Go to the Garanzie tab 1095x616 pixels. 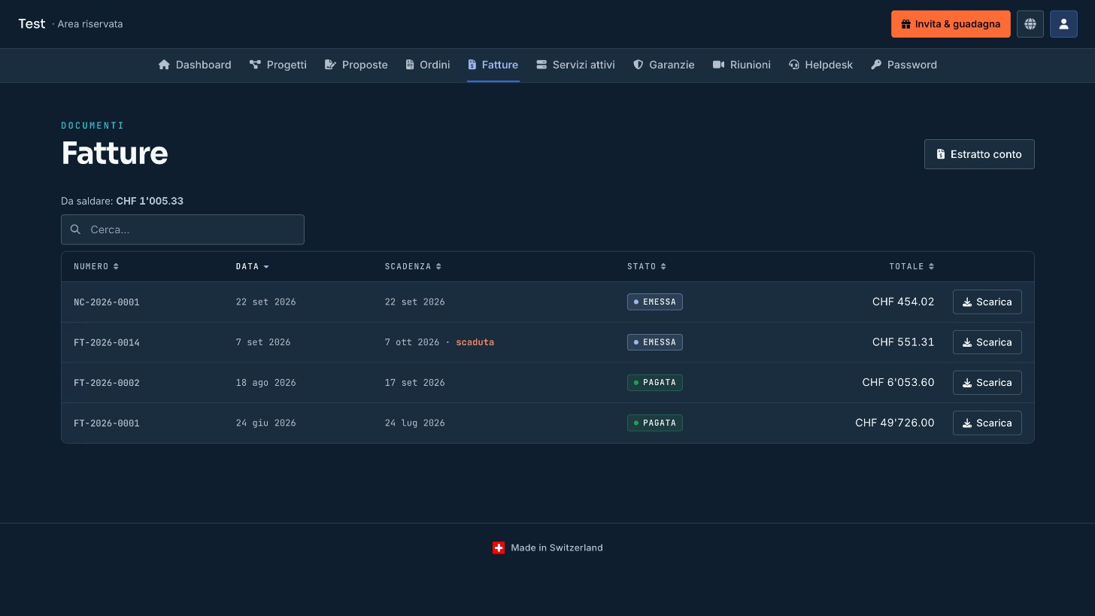coord(664,65)
